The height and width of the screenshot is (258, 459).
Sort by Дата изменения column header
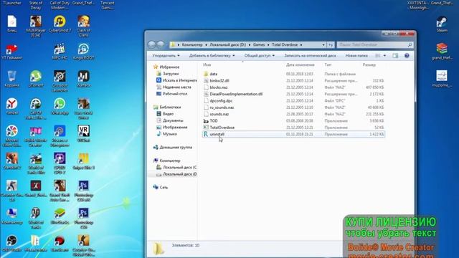point(300,65)
